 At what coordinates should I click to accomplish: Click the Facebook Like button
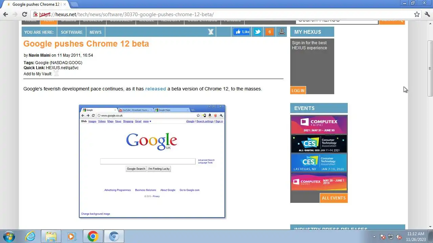(242, 32)
